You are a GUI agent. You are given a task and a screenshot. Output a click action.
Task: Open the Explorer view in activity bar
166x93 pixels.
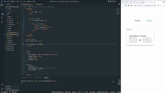2,5
